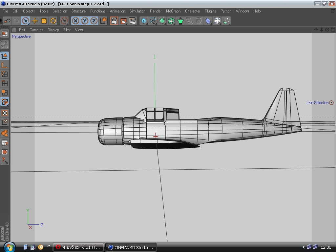Open the viewport Cameras dropdown menu
This screenshot has width=336, height=252.
tap(36, 30)
